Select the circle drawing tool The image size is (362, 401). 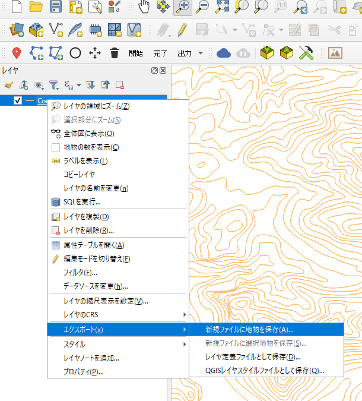click(x=75, y=53)
